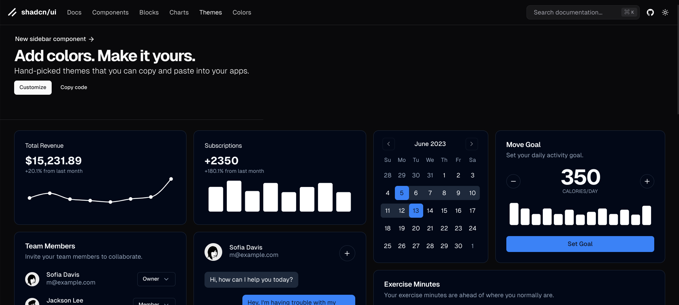Viewport: 679px width, 305px height.
Task: Select June 27 in the calendar
Action: click(416, 246)
